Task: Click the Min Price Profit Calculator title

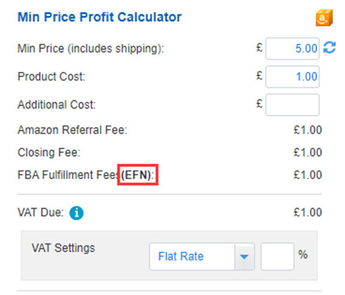Action: (100, 17)
